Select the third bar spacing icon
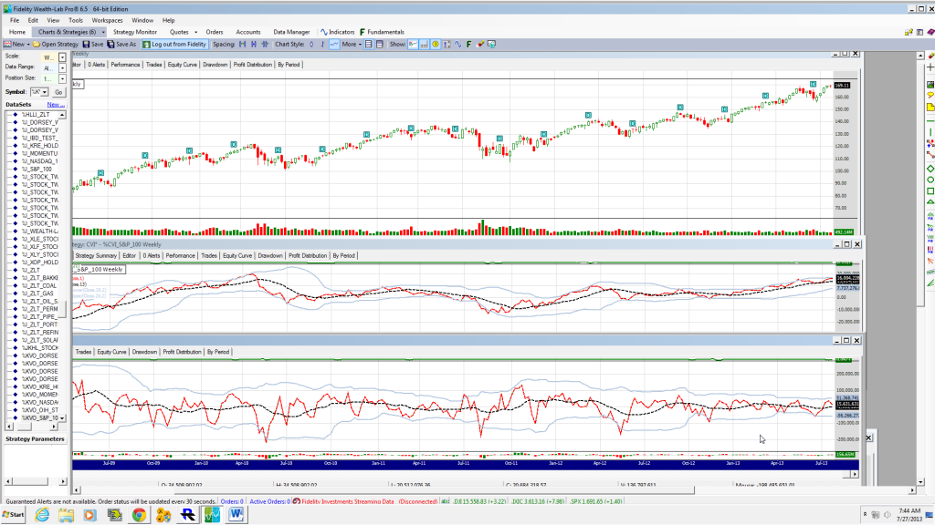Viewport: 935px width, 525px height. [x=265, y=44]
